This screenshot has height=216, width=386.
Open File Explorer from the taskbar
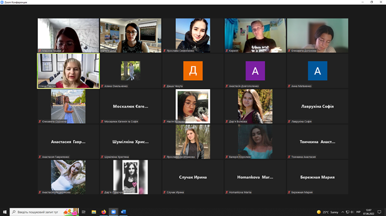(x=94, y=212)
